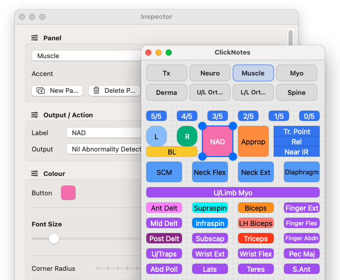Open the pink Button colour swatch

68,193
